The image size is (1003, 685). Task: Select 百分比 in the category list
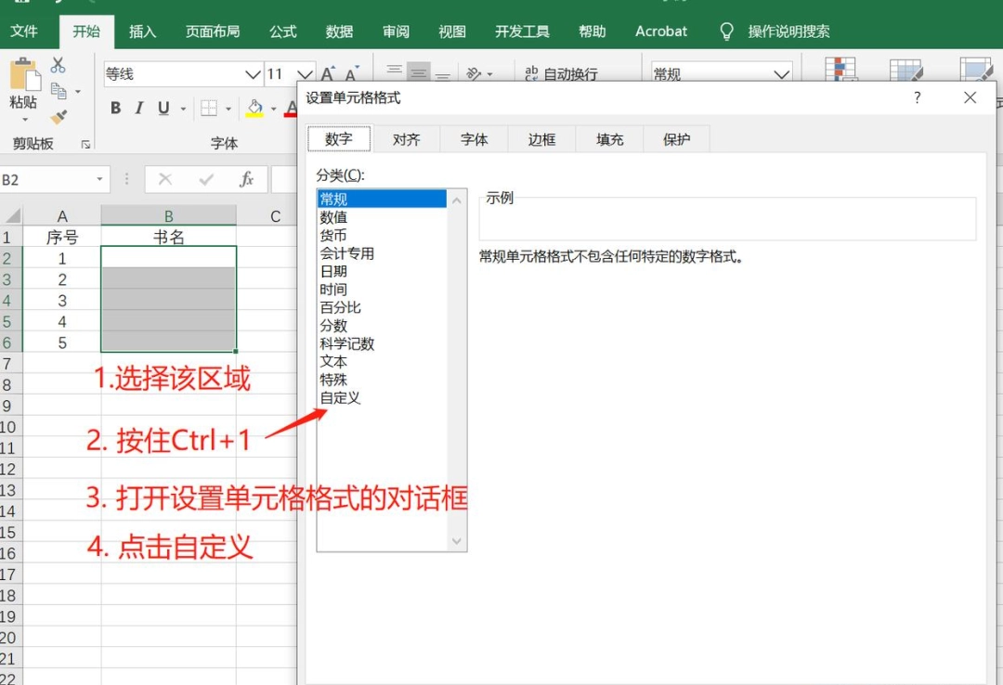coord(382,307)
